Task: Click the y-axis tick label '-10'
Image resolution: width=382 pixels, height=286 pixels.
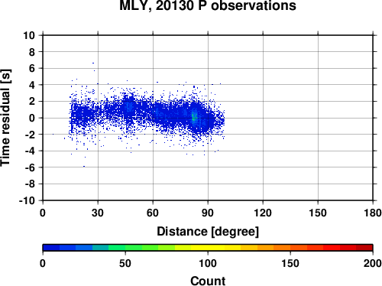Action: click(27, 201)
